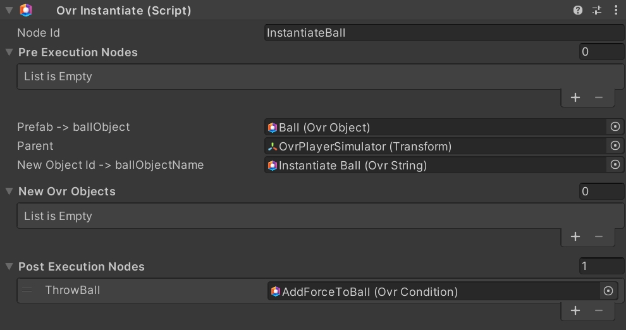626x330 pixels.
Task: Click the Ovr Instantiate script icon
Action: 26,10
